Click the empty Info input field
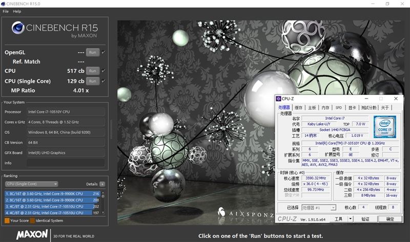 click(66, 163)
